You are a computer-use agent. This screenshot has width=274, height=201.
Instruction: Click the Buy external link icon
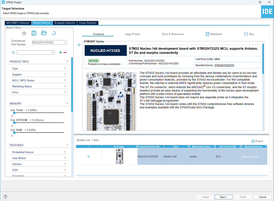246,34
